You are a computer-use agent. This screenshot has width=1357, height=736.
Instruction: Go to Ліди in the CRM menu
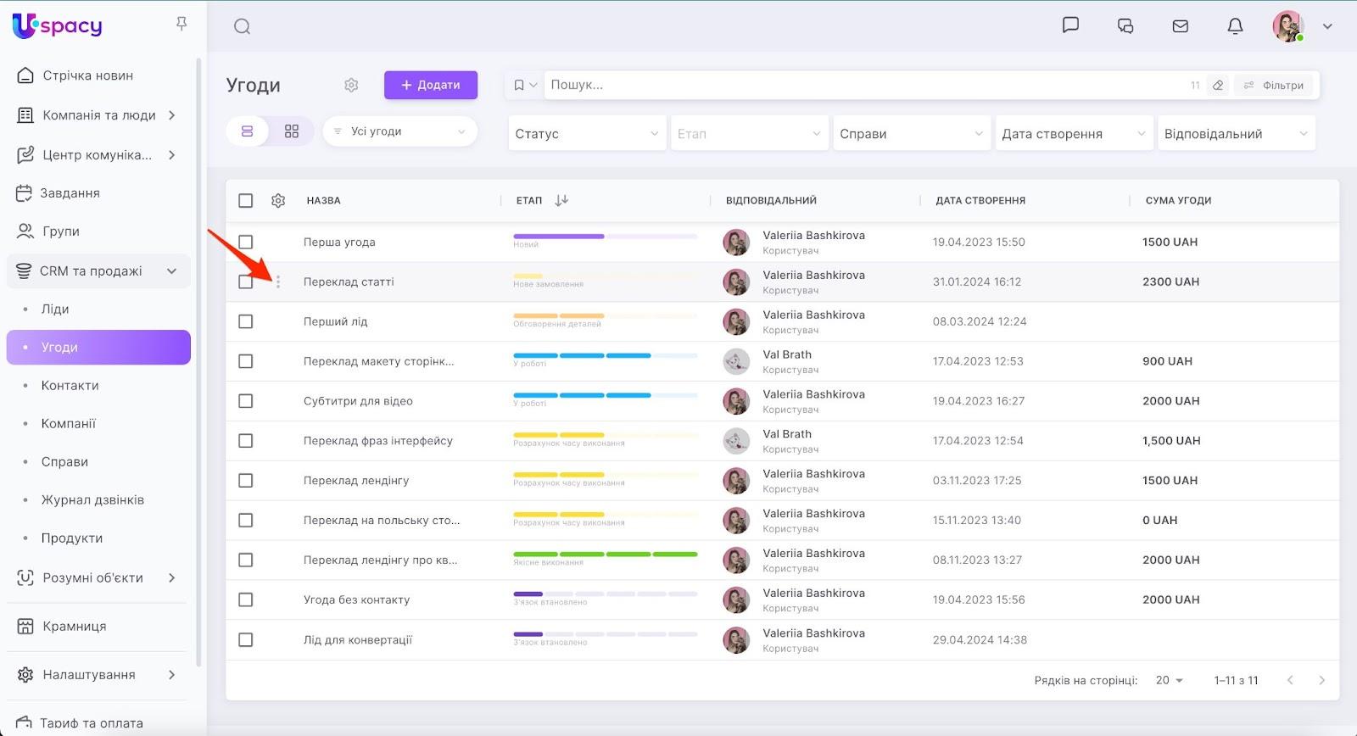click(x=55, y=309)
